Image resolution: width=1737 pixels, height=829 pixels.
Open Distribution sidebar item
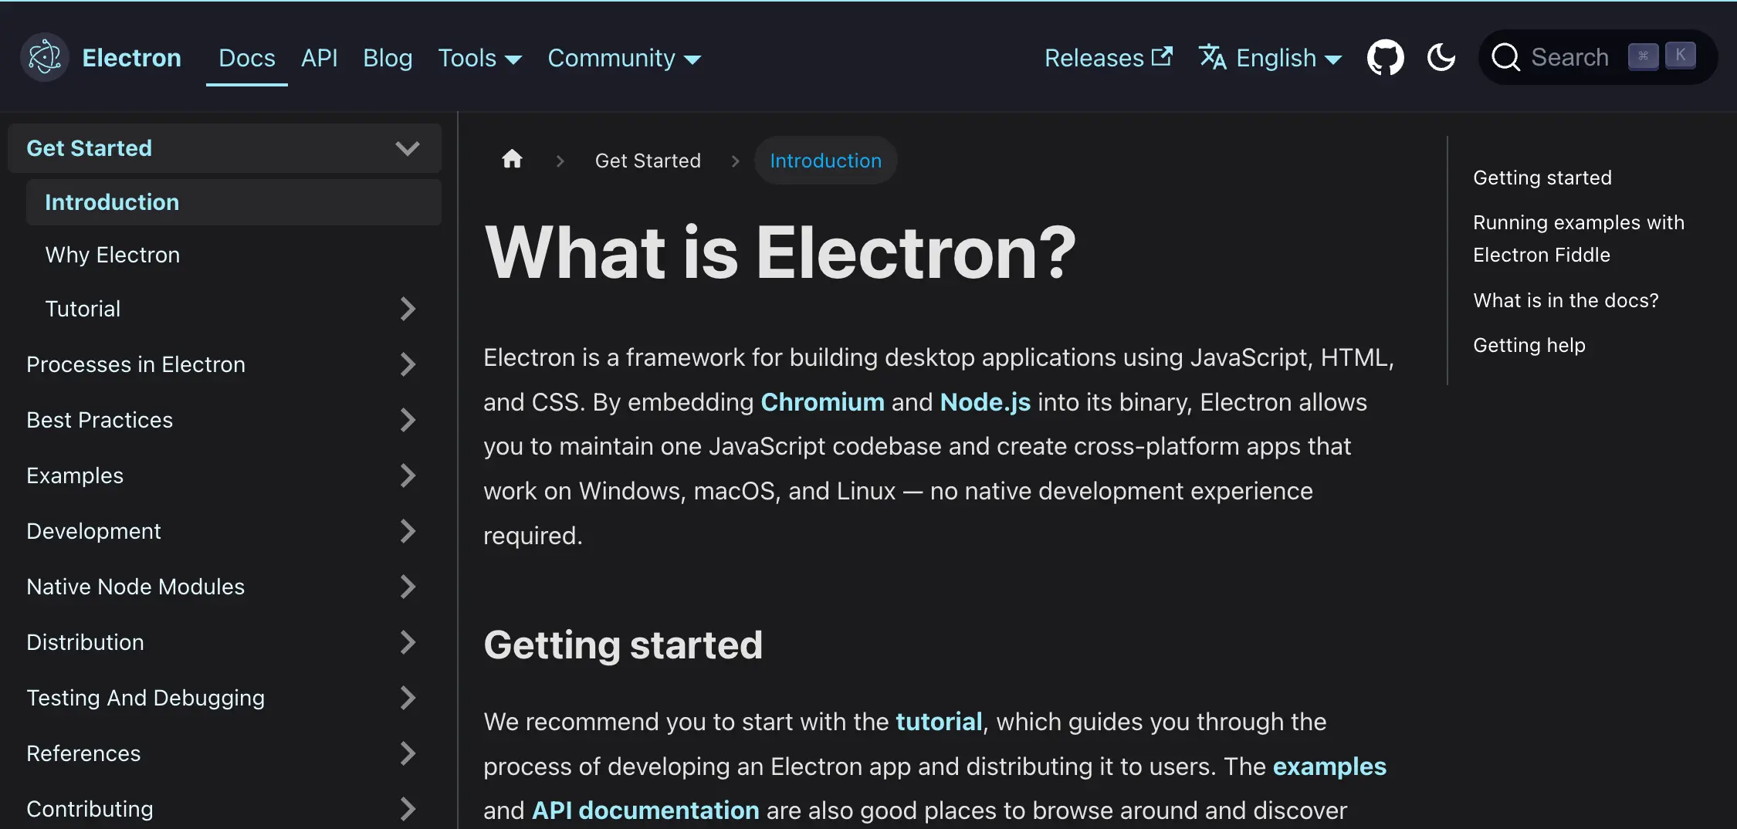point(85,642)
